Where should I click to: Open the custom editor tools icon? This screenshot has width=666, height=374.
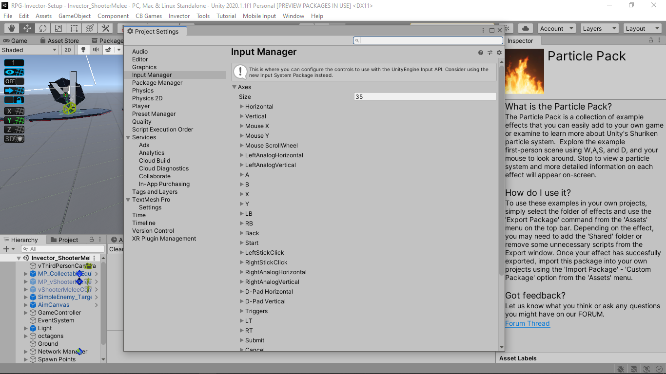(105, 28)
